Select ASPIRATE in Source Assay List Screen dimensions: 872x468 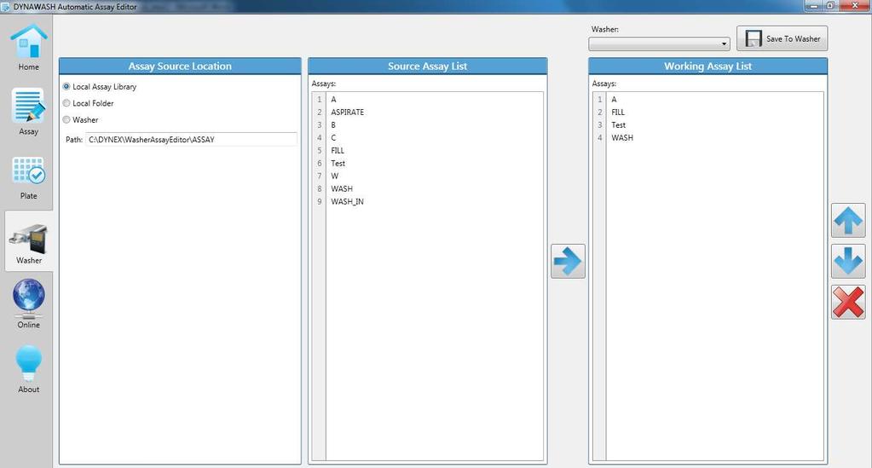coord(435,112)
